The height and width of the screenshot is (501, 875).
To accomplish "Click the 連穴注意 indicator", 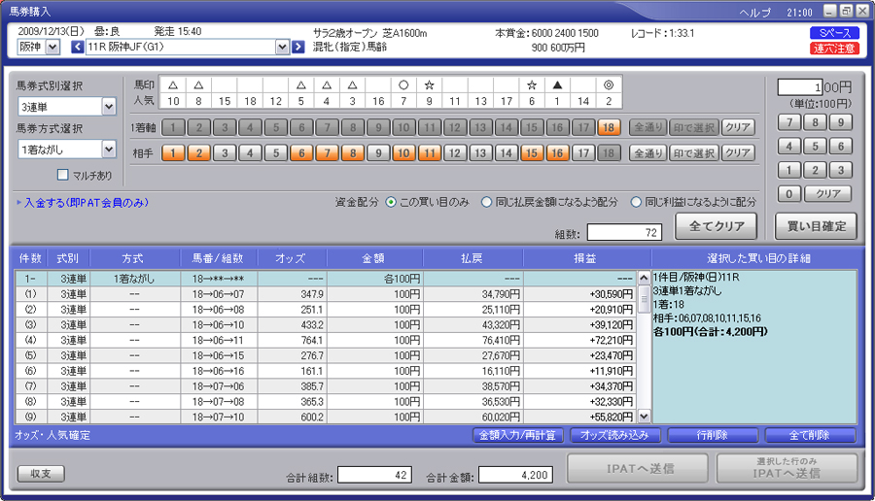I will tap(834, 49).
